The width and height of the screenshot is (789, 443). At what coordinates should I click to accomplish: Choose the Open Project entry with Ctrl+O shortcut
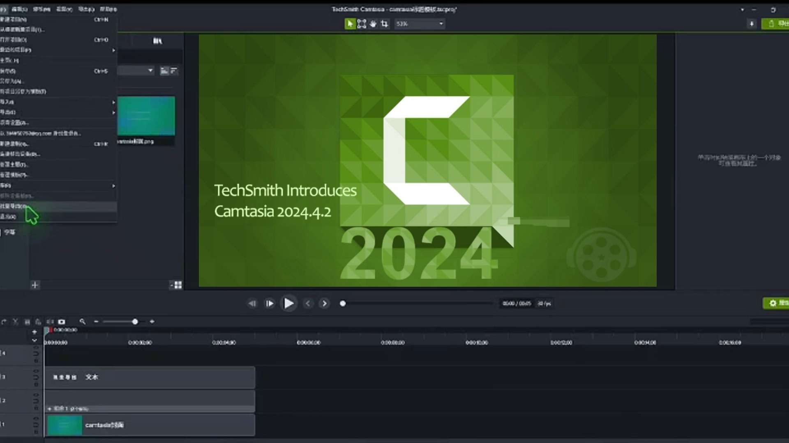coord(58,40)
